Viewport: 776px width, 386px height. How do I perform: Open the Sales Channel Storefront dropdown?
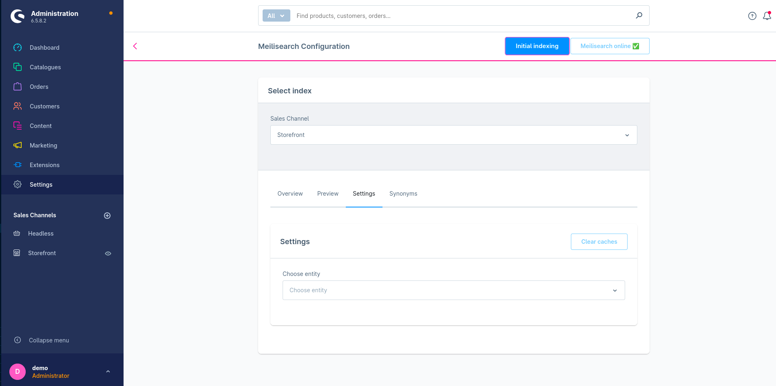click(453, 135)
